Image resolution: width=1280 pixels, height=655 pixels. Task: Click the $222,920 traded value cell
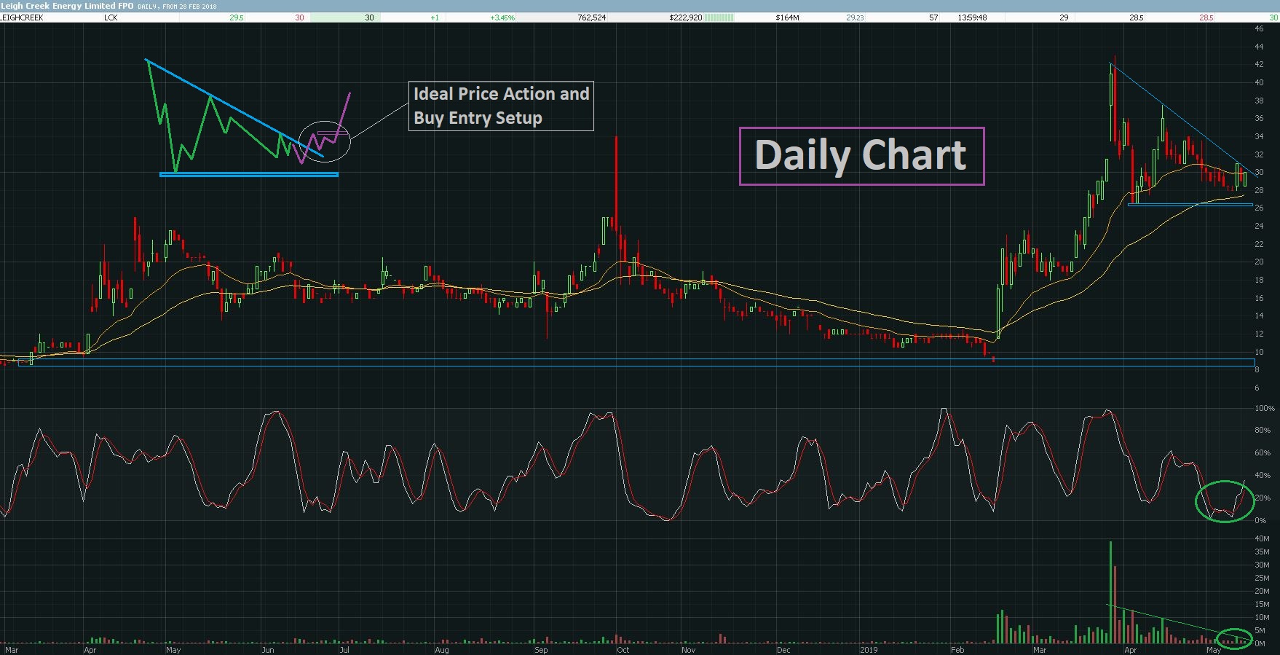(x=686, y=17)
